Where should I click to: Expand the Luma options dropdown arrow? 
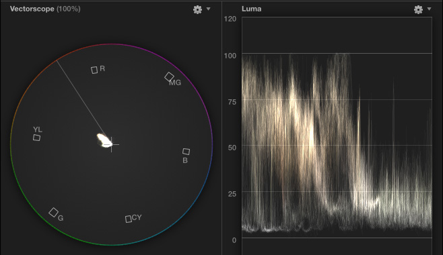(429, 9)
